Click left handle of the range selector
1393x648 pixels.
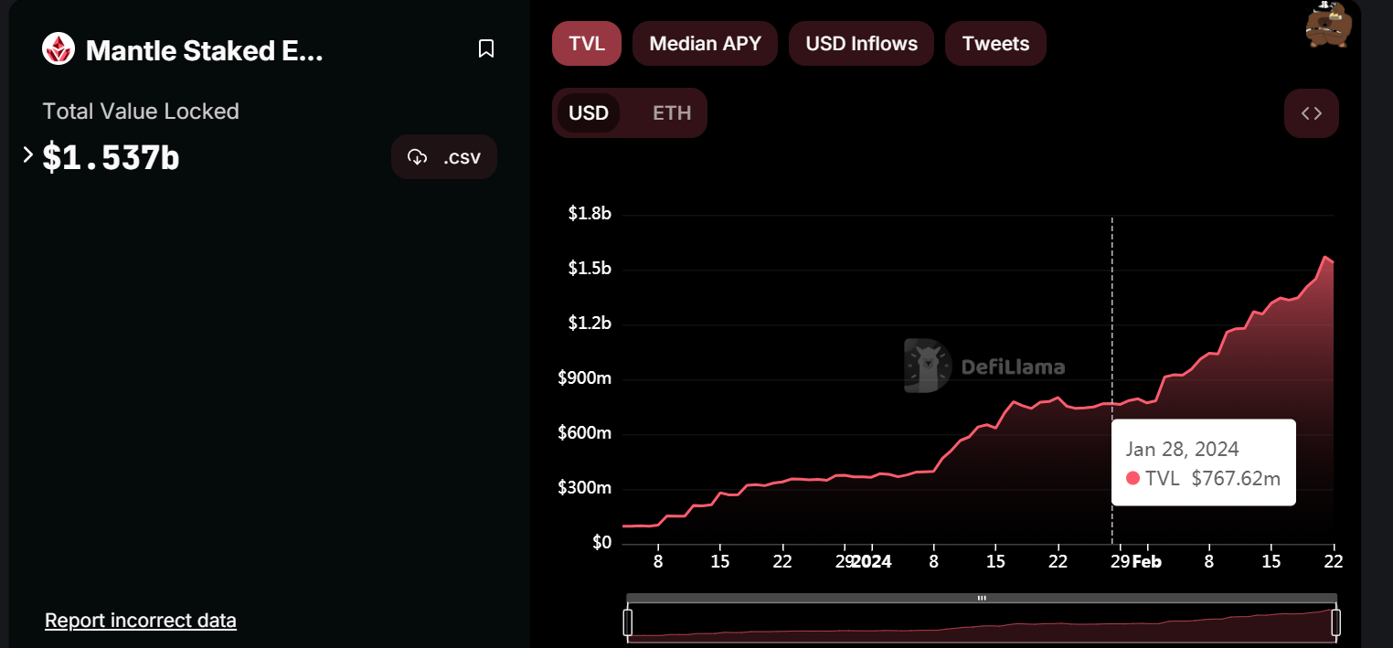tap(628, 622)
